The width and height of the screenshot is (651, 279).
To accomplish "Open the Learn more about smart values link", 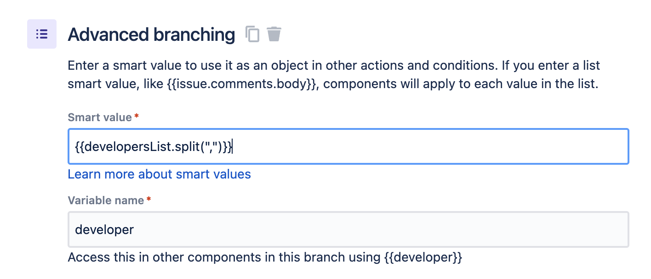I will tap(159, 174).
